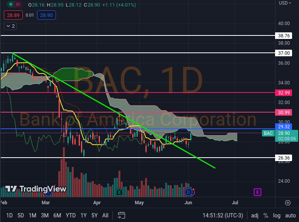Click the change value +1.11 (+4.01%)
Screen dimensions: 299x222
[x=119, y=5]
